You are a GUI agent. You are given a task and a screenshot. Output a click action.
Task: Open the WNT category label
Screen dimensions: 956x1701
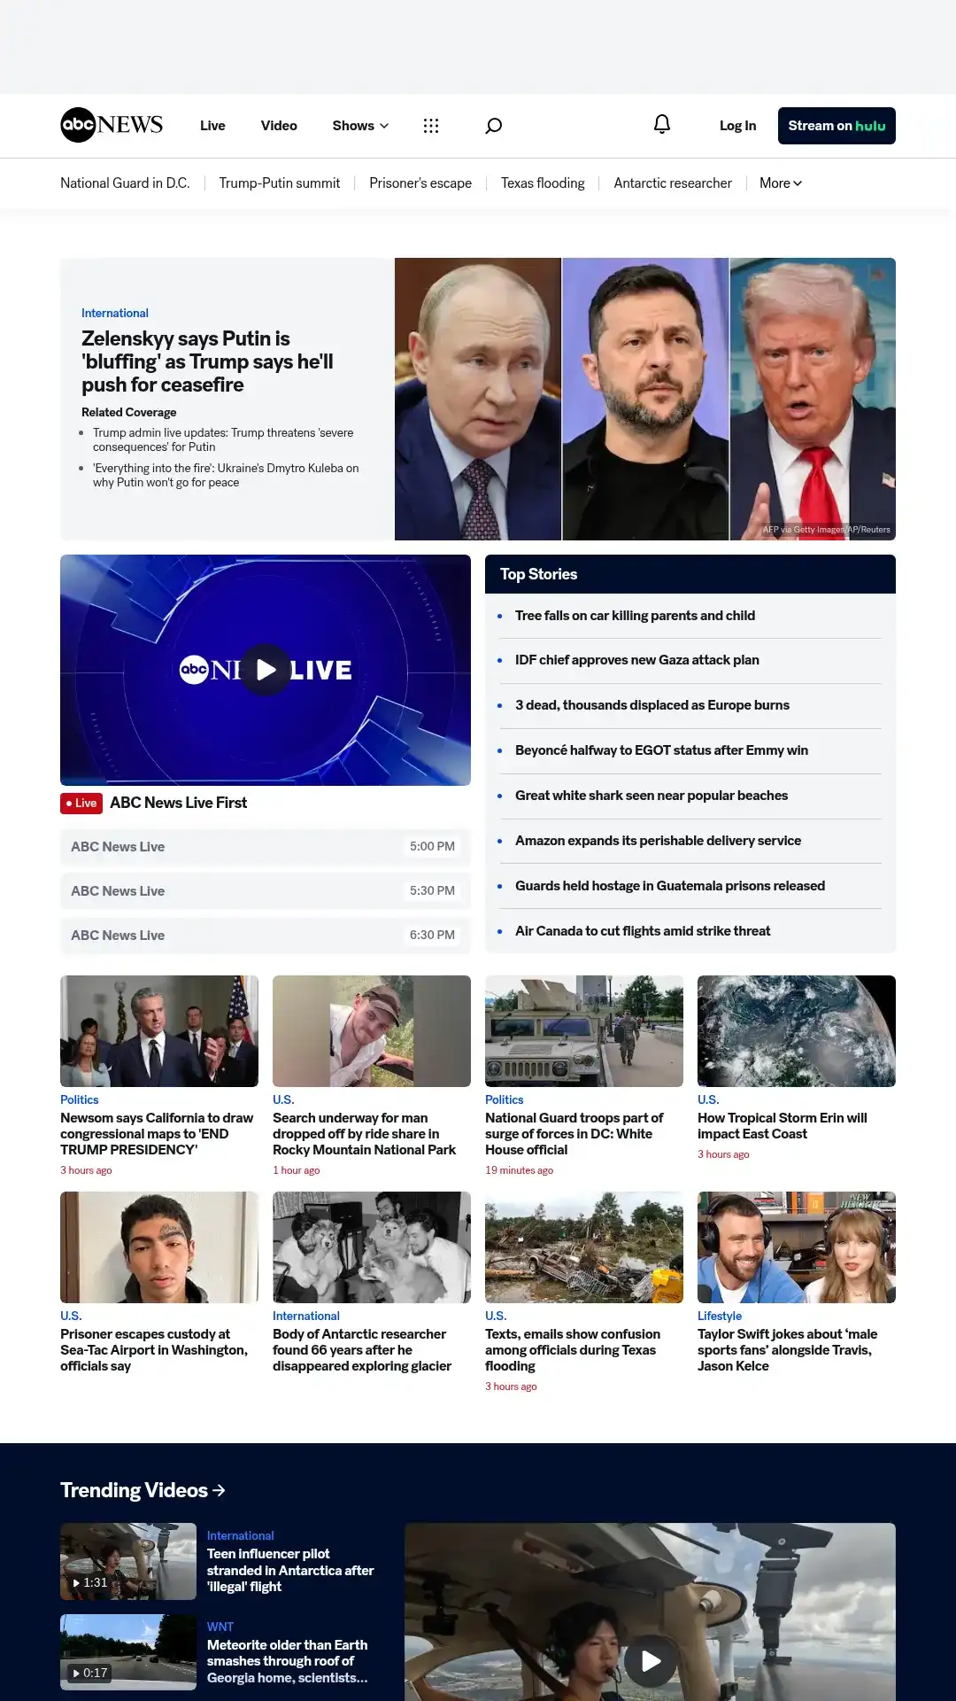click(x=220, y=1627)
